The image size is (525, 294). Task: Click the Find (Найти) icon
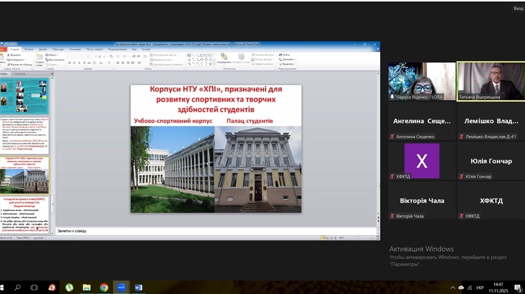click(285, 55)
